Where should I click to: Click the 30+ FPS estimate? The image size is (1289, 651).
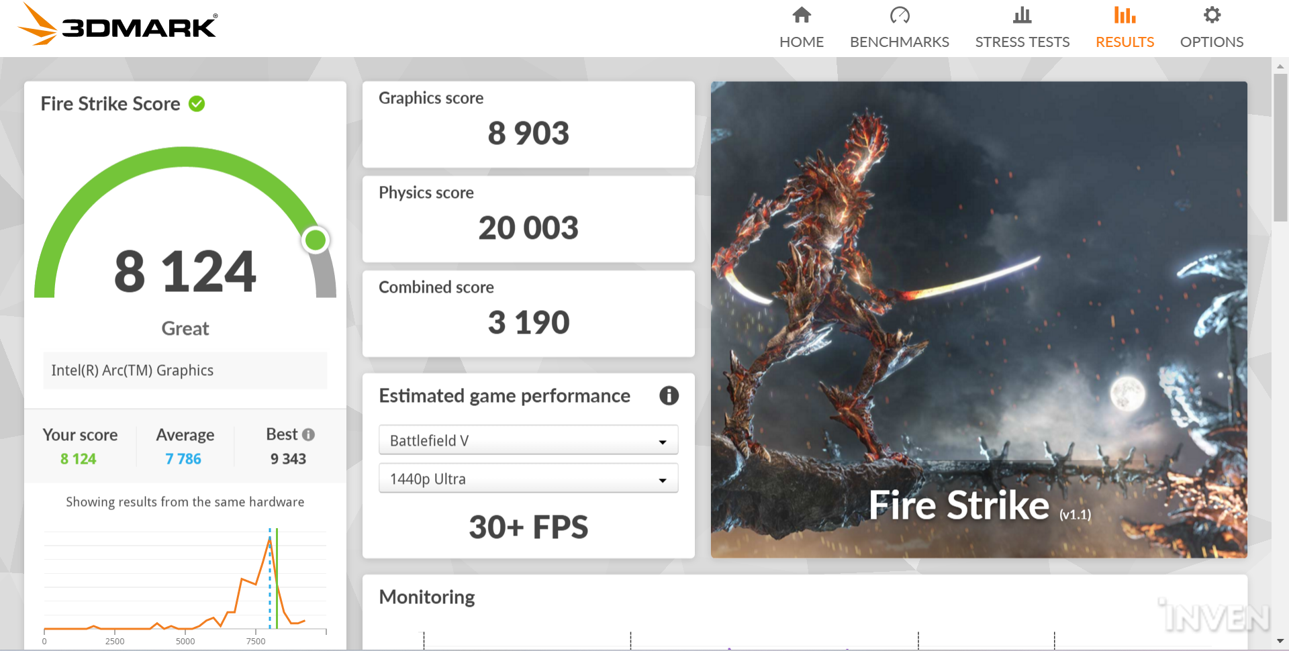(528, 527)
